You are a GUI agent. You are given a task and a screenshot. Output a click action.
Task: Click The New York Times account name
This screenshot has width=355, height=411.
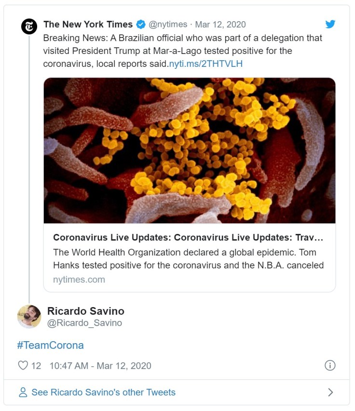point(88,25)
